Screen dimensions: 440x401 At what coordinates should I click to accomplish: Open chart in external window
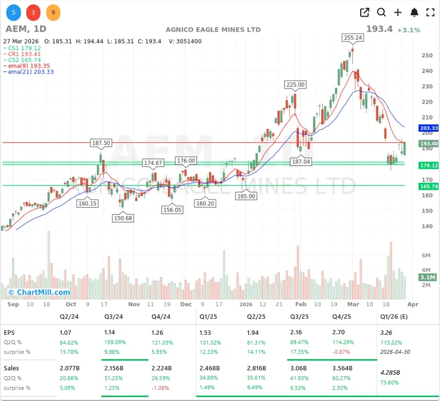(x=364, y=13)
